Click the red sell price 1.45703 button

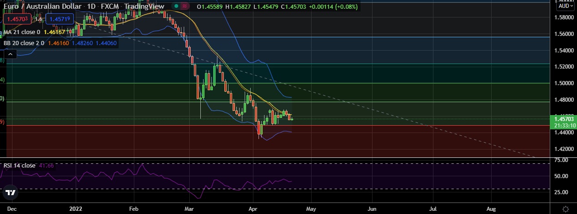click(17, 19)
